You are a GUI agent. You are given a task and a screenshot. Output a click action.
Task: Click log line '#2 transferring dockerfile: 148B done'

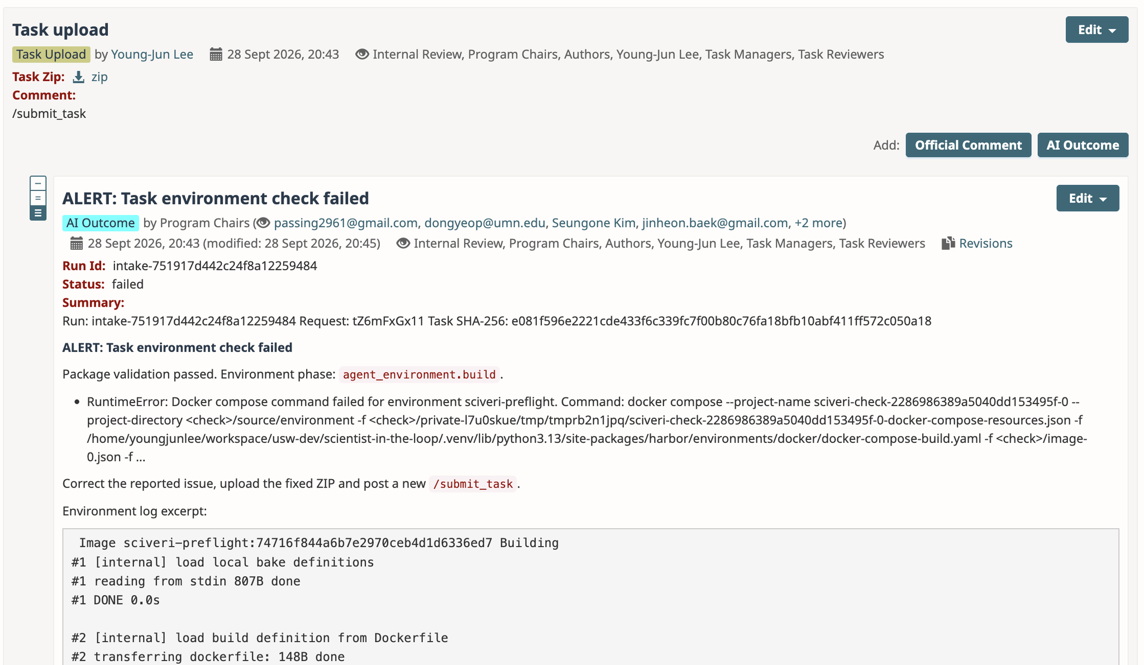click(x=208, y=657)
